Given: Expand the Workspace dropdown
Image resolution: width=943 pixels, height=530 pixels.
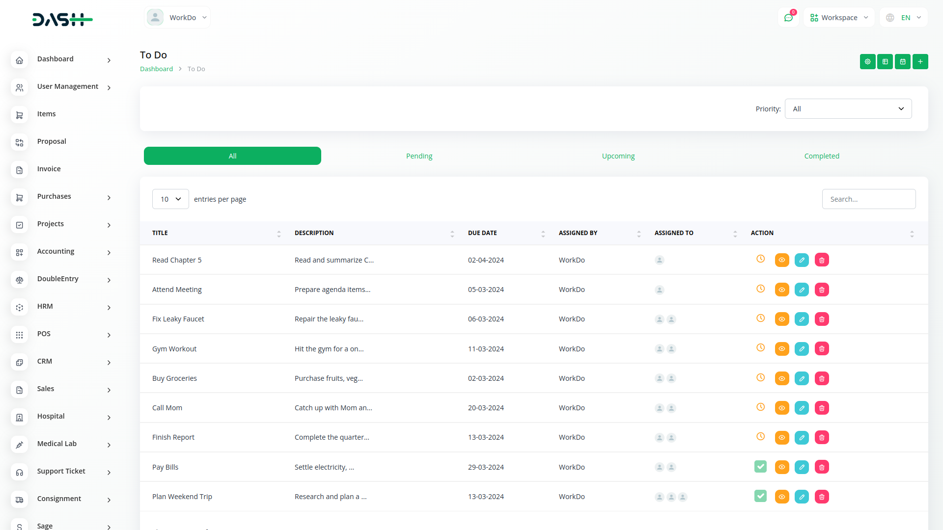Looking at the screenshot, I should pos(839,18).
